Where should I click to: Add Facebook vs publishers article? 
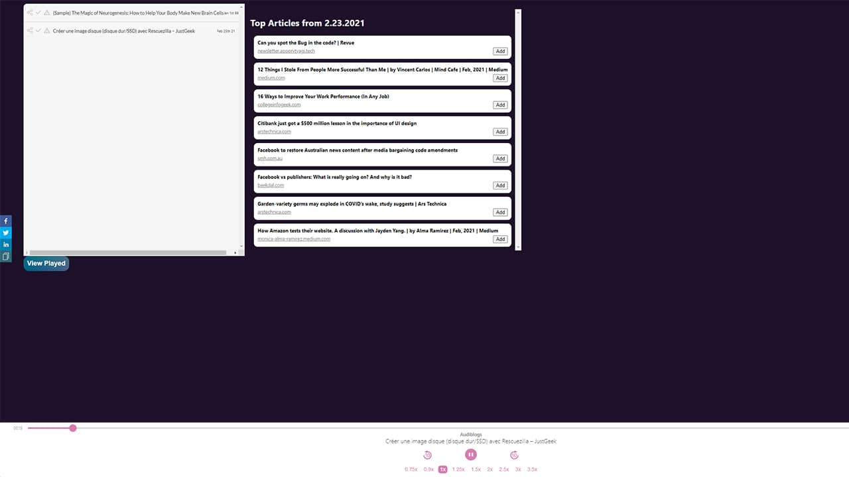500,185
